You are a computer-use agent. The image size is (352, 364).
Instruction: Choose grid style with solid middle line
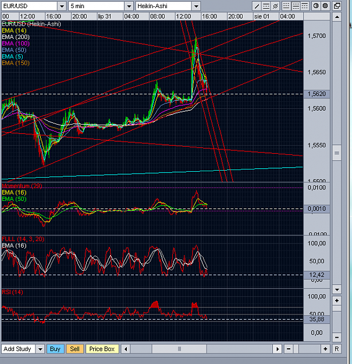point(296,6)
